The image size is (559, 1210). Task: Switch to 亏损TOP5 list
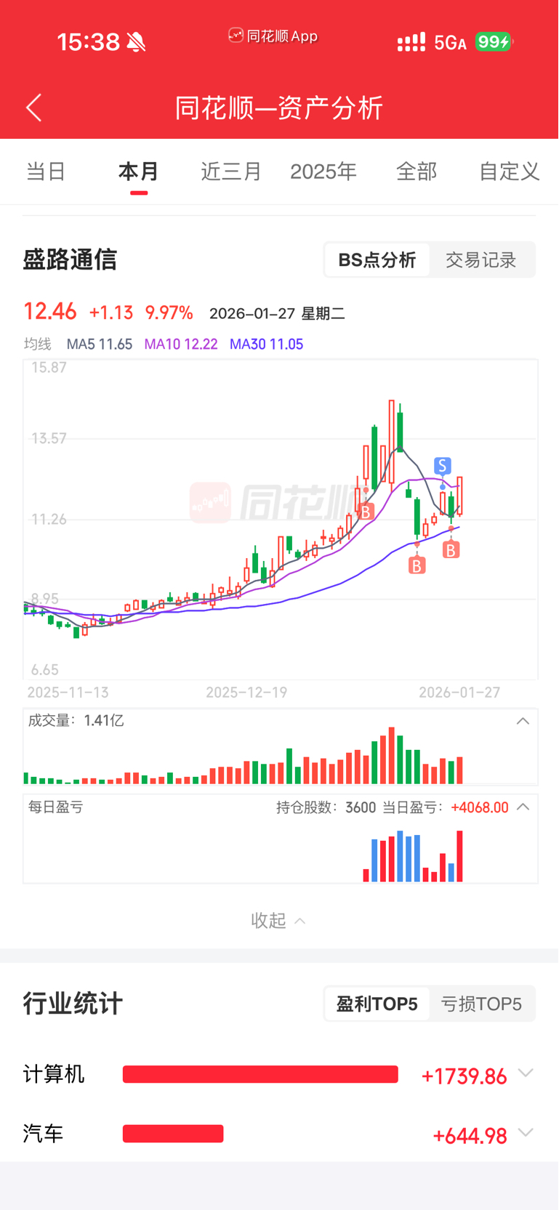pos(481,1004)
